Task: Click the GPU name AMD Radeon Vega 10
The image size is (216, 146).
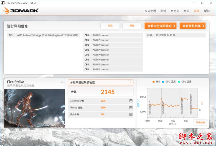Action: coord(48,35)
